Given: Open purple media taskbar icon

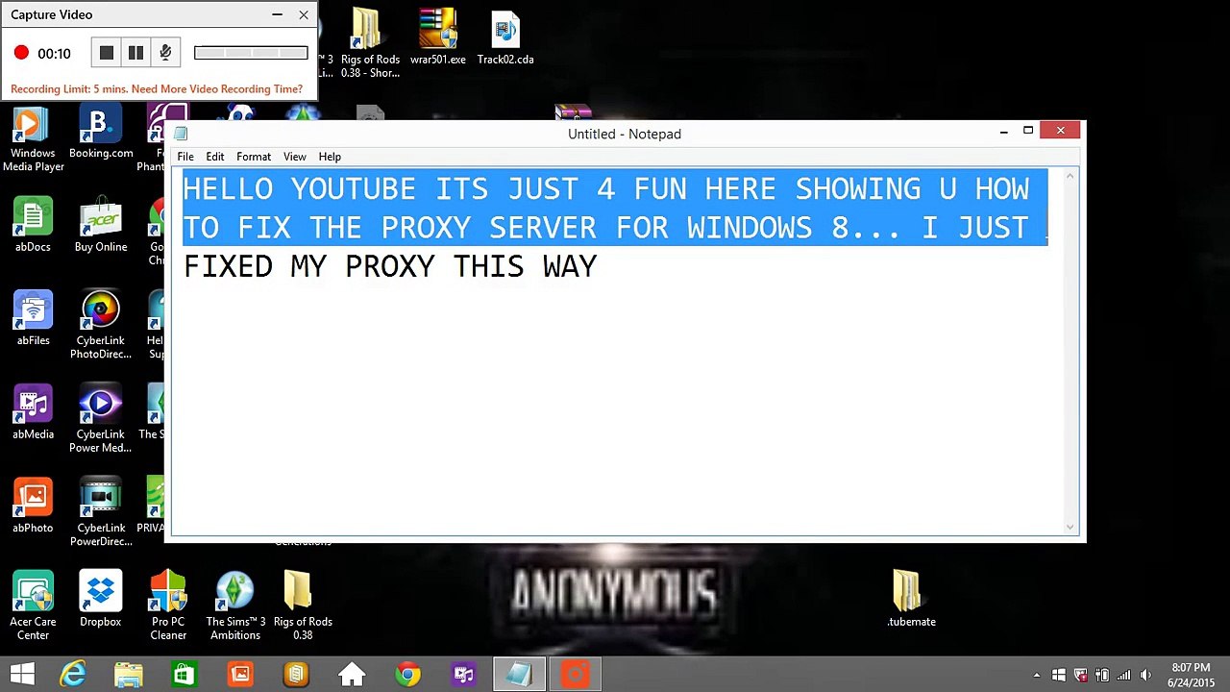Looking at the screenshot, I should coord(464,675).
